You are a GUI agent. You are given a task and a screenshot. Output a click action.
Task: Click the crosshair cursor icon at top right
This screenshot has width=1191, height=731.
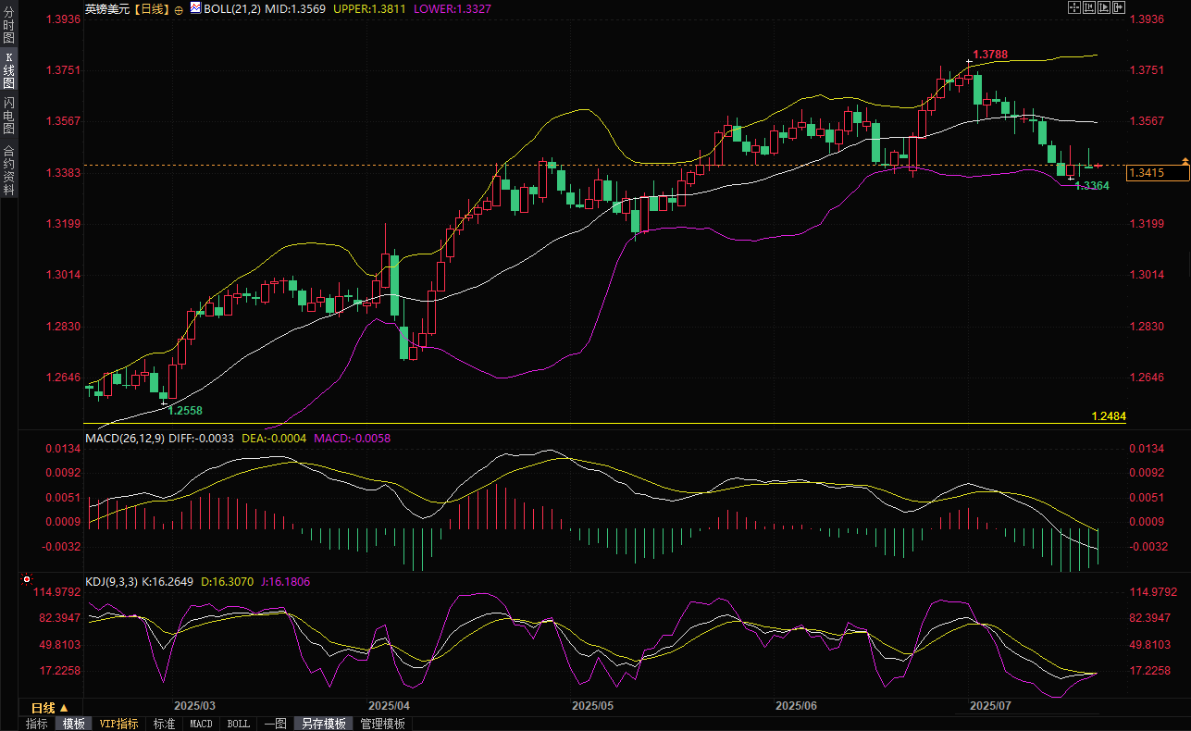click(x=1074, y=7)
